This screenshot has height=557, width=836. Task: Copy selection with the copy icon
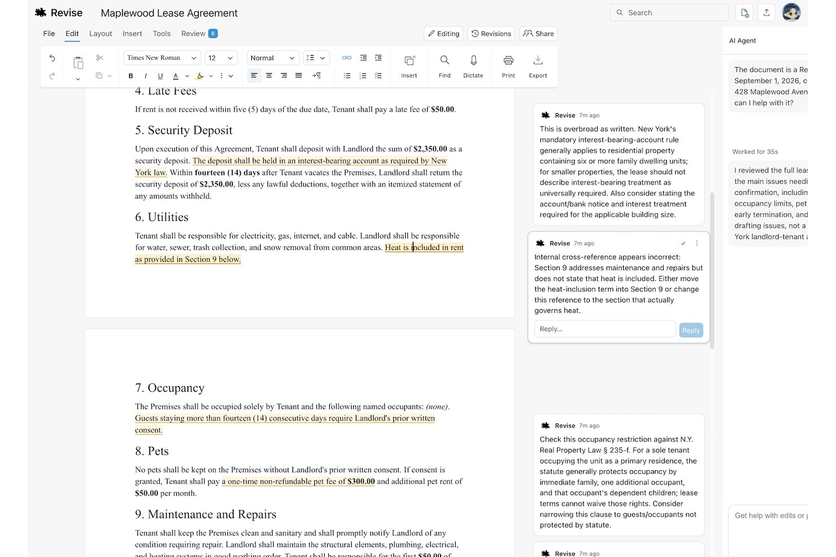tap(99, 76)
